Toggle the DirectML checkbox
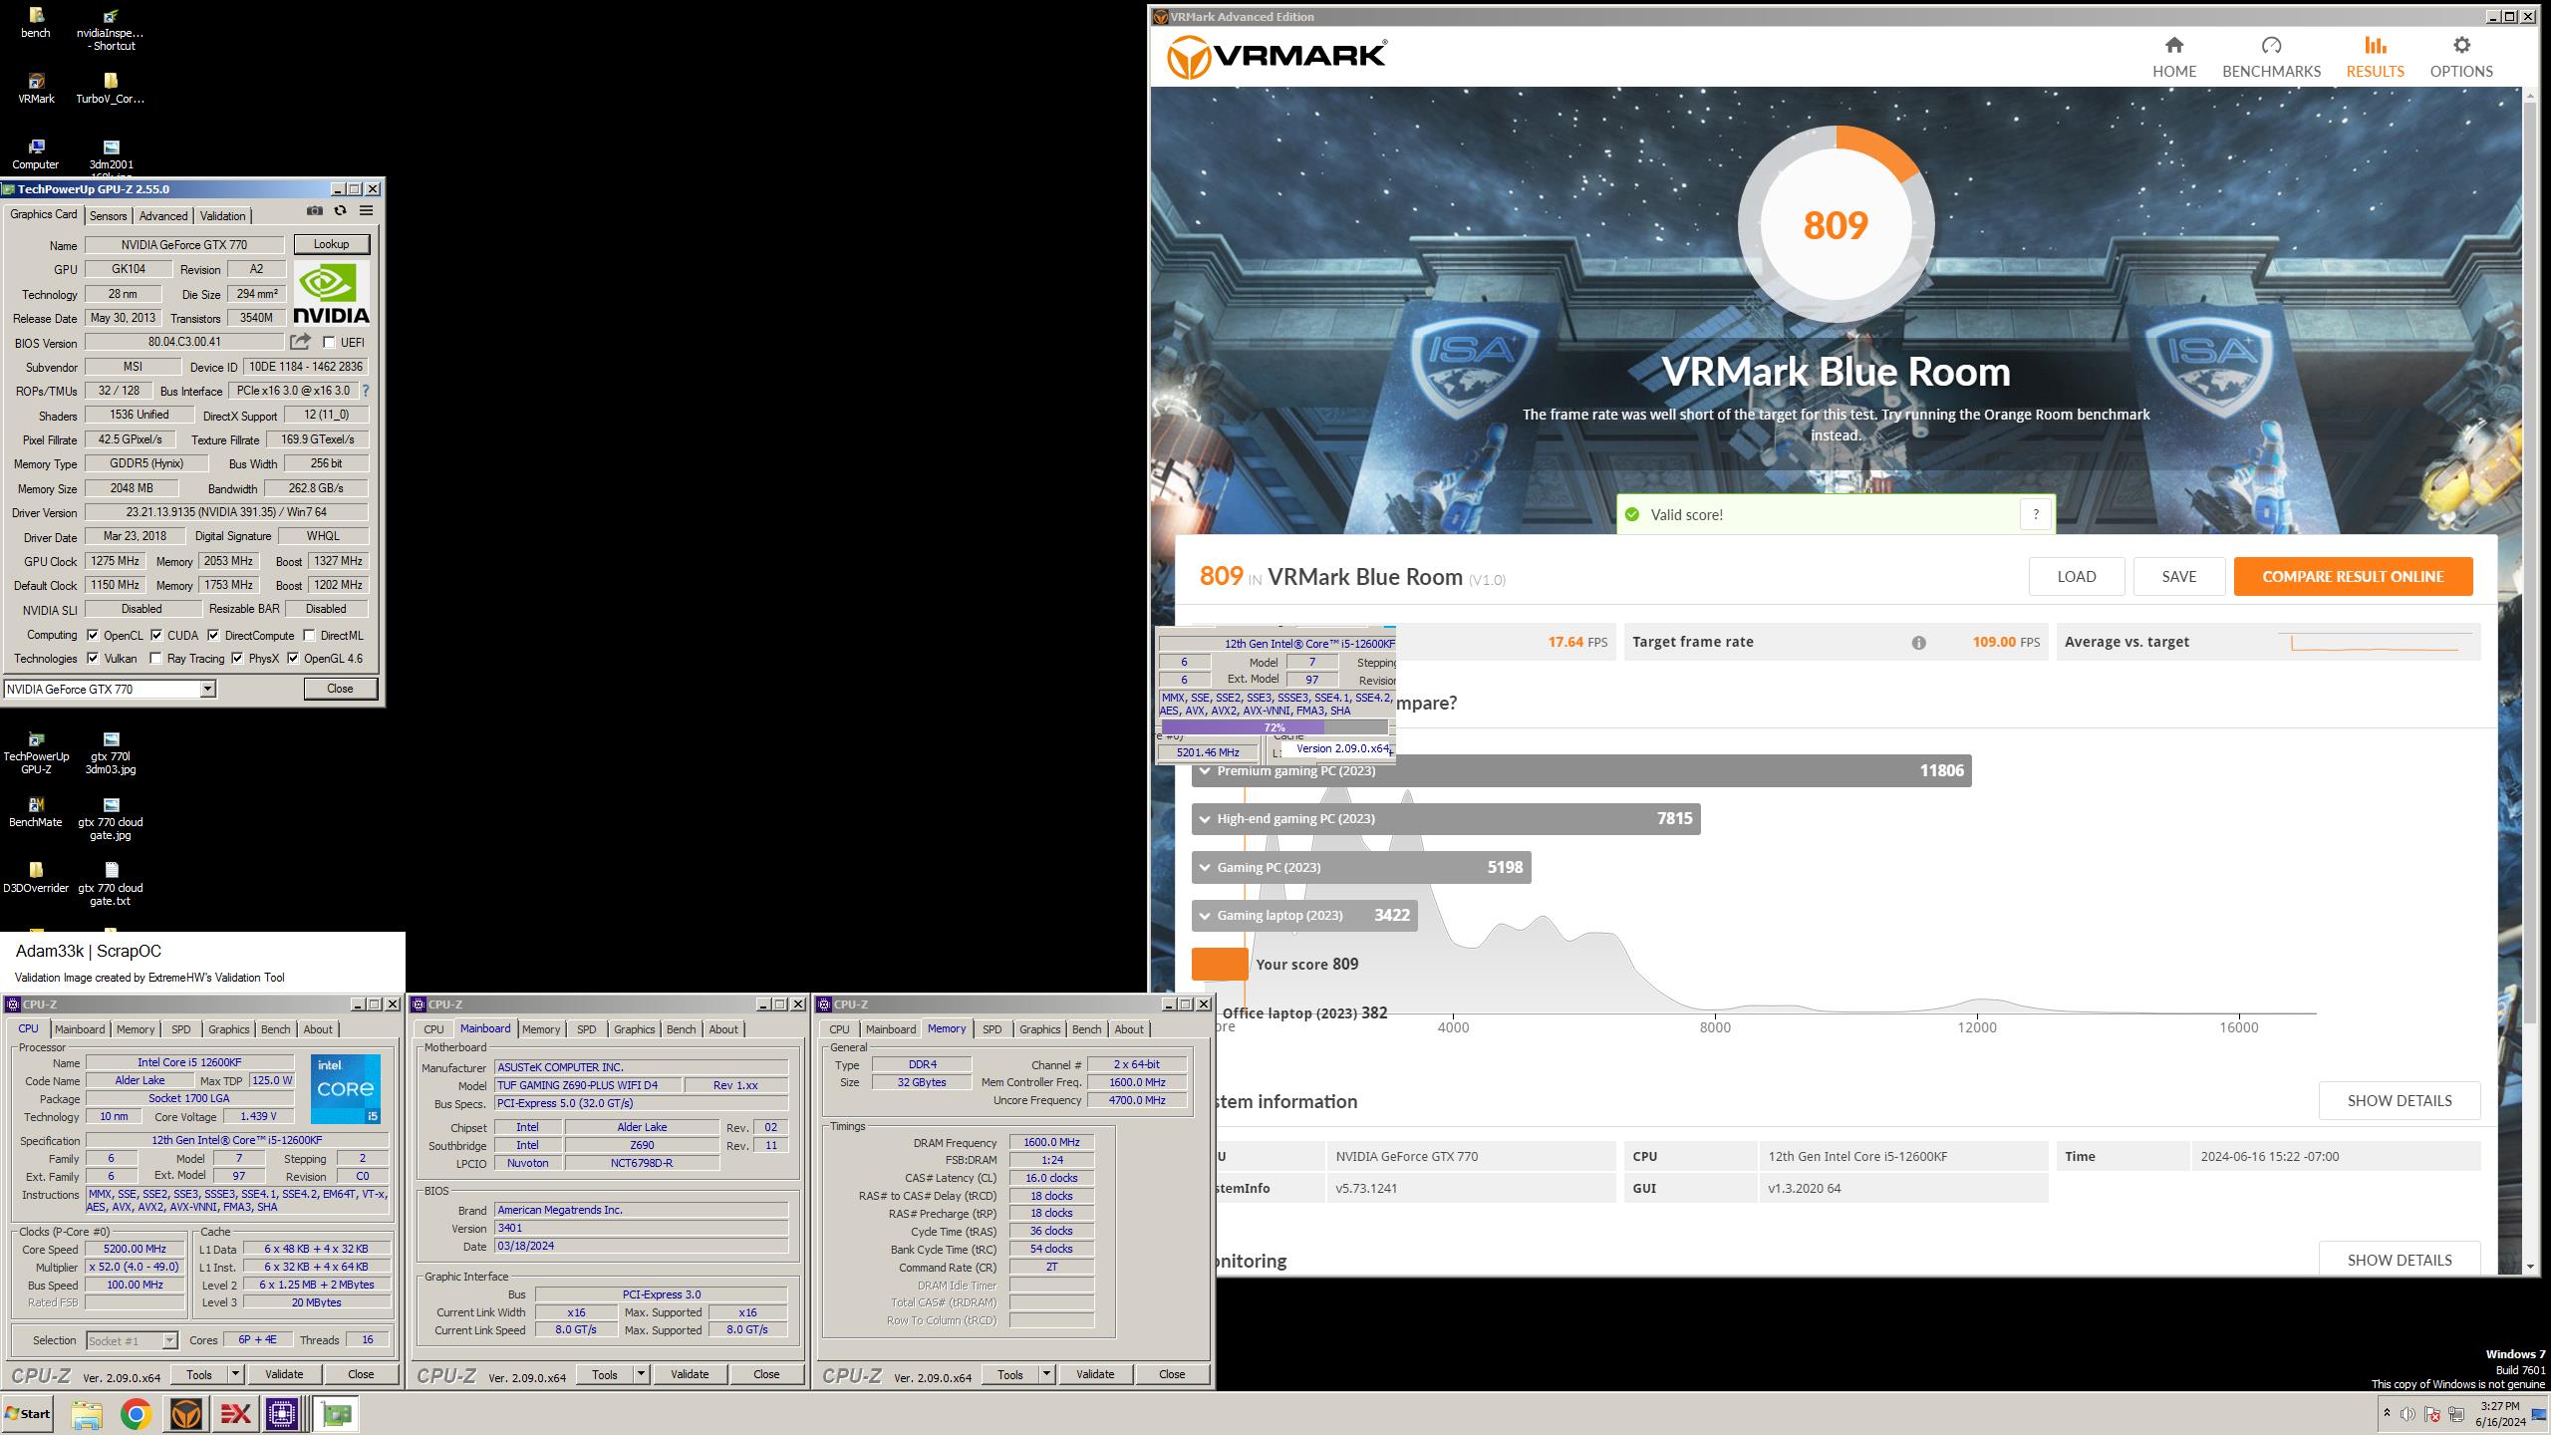 [309, 635]
